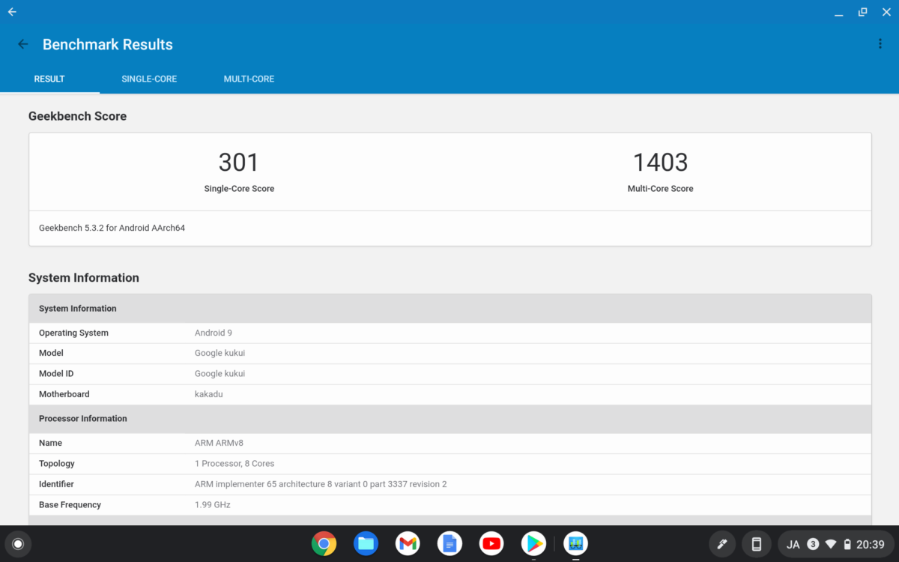Image resolution: width=899 pixels, height=562 pixels.
Task: Click the Model row label
Action: click(x=51, y=353)
